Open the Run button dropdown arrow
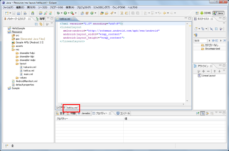Image resolution: width=229 pixels, height=151 pixels. 68,13
